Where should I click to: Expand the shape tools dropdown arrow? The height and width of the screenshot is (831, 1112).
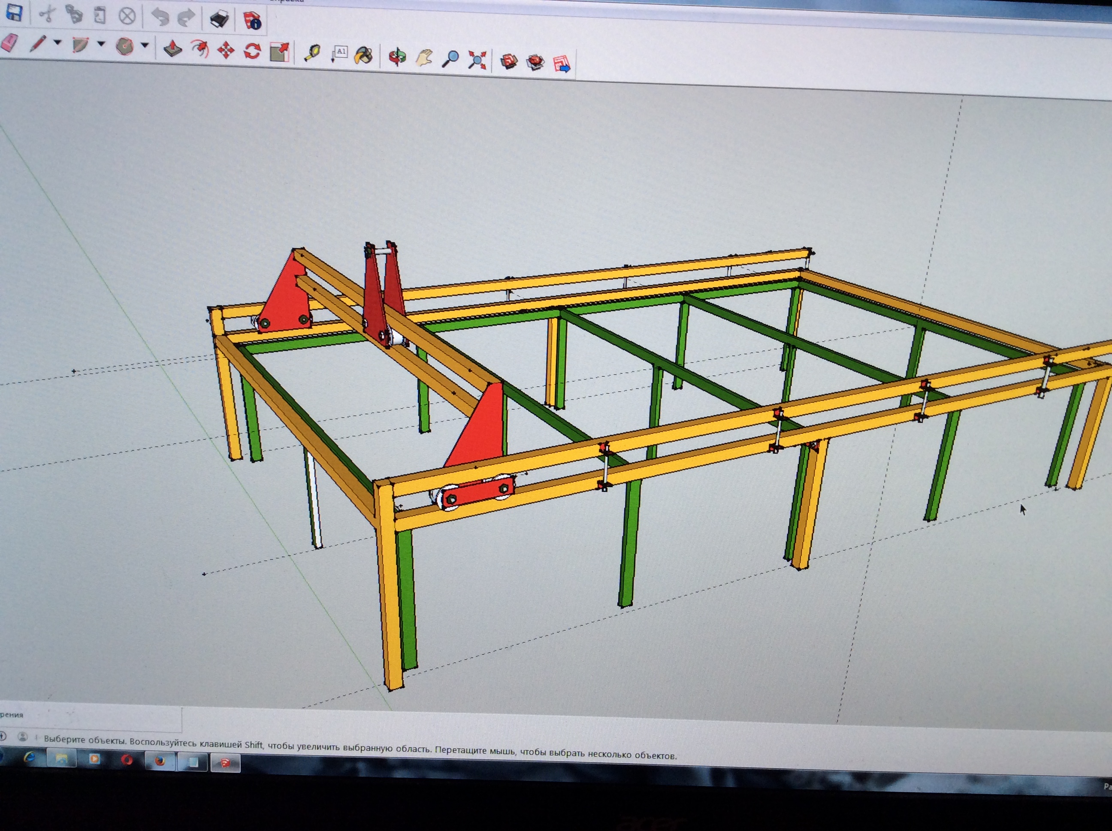point(145,46)
